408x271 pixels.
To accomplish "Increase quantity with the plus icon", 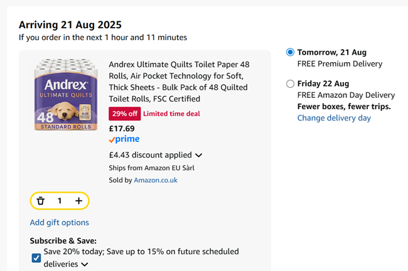I will pyautogui.click(x=78, y=201).
